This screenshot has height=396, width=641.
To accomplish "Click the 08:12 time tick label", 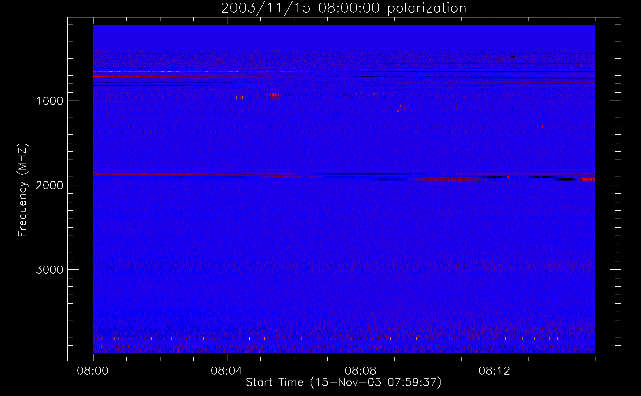I will click(x=495, y=371).
